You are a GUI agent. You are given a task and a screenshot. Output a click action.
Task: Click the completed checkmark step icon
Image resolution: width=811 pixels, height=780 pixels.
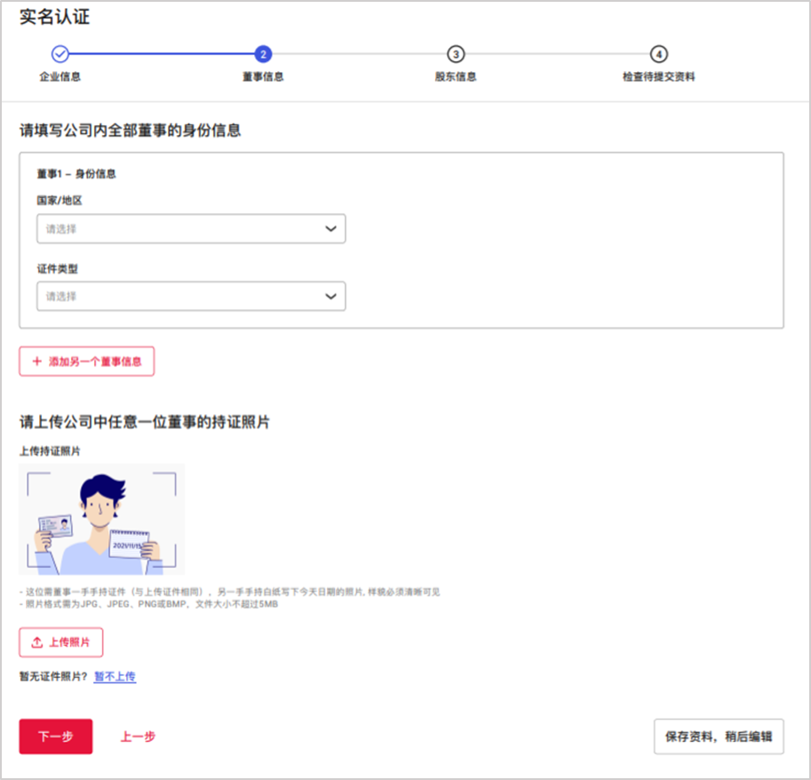point(60,54)
